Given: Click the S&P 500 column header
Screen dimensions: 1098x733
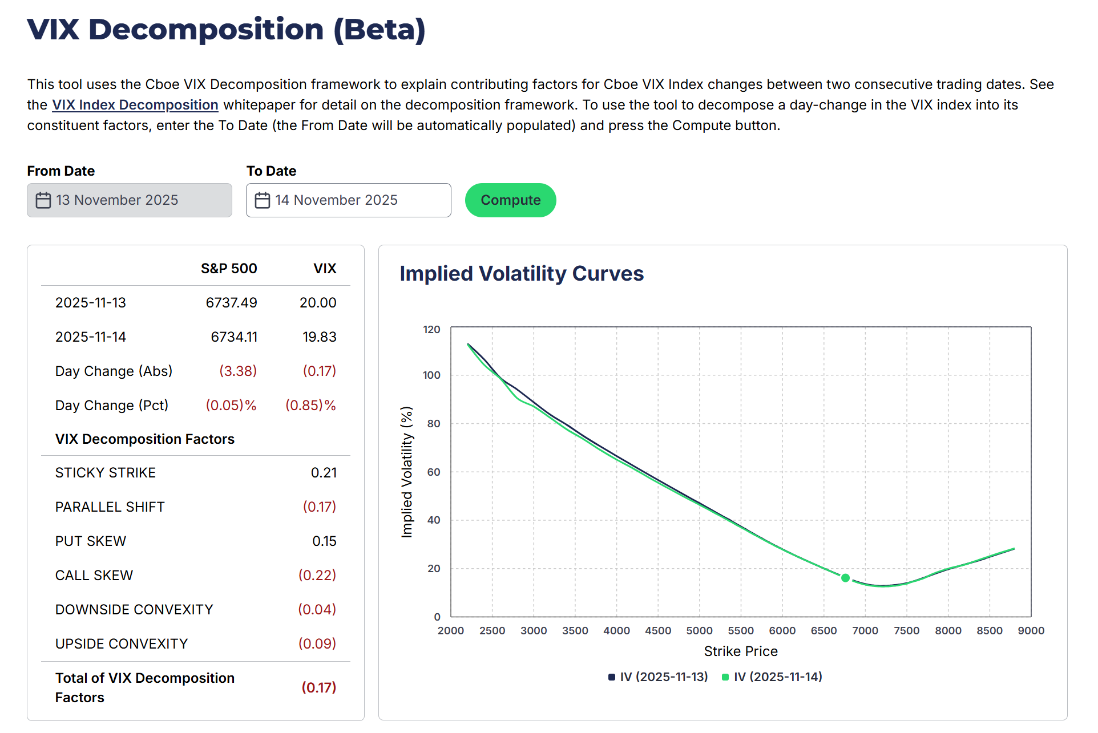Looking at the screenshot, I should [229, 269].
